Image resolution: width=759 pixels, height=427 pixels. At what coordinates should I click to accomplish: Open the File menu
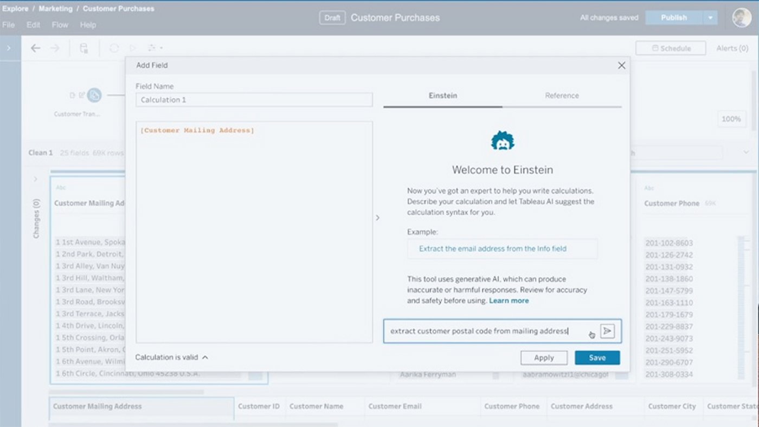(x=8, y=25)
